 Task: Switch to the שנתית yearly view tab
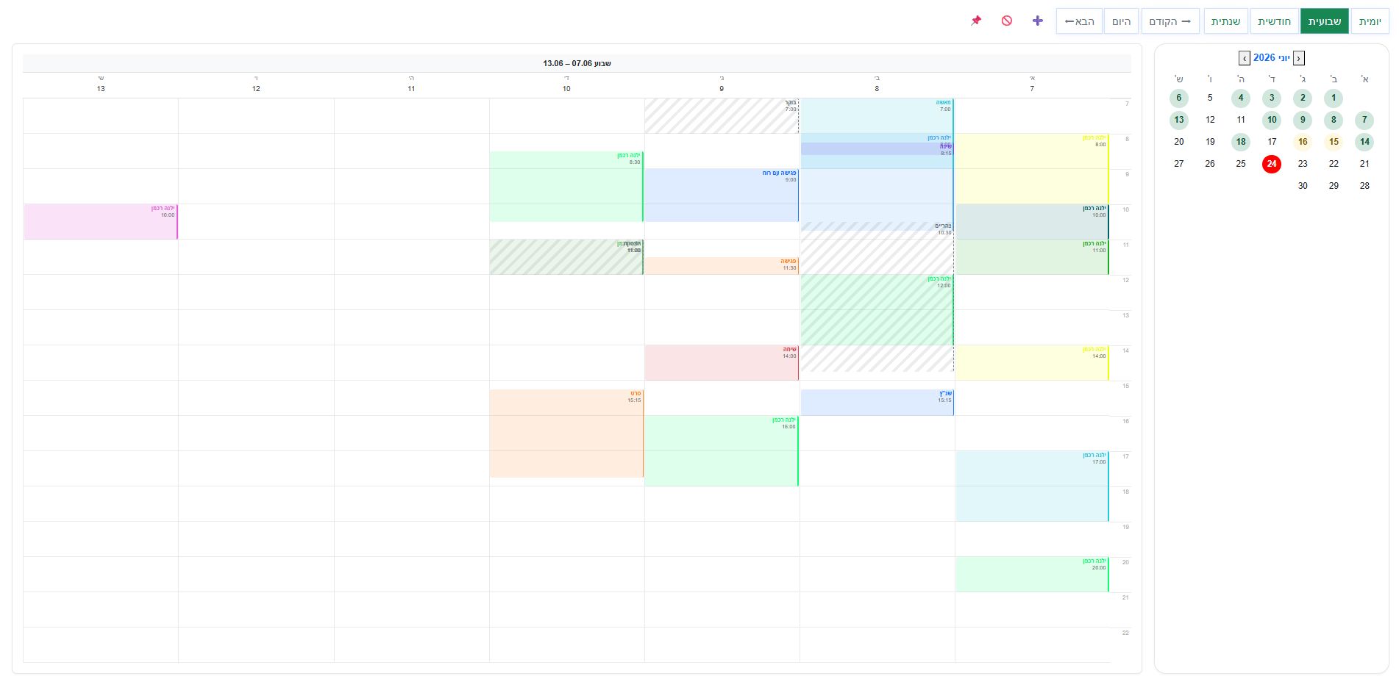pyautogui.click(x=1225, y=21)
